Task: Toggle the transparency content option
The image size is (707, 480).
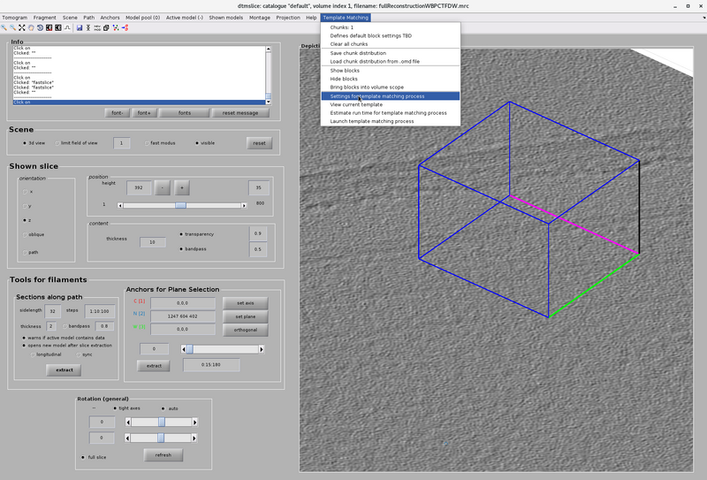Action: pos(181,234)
